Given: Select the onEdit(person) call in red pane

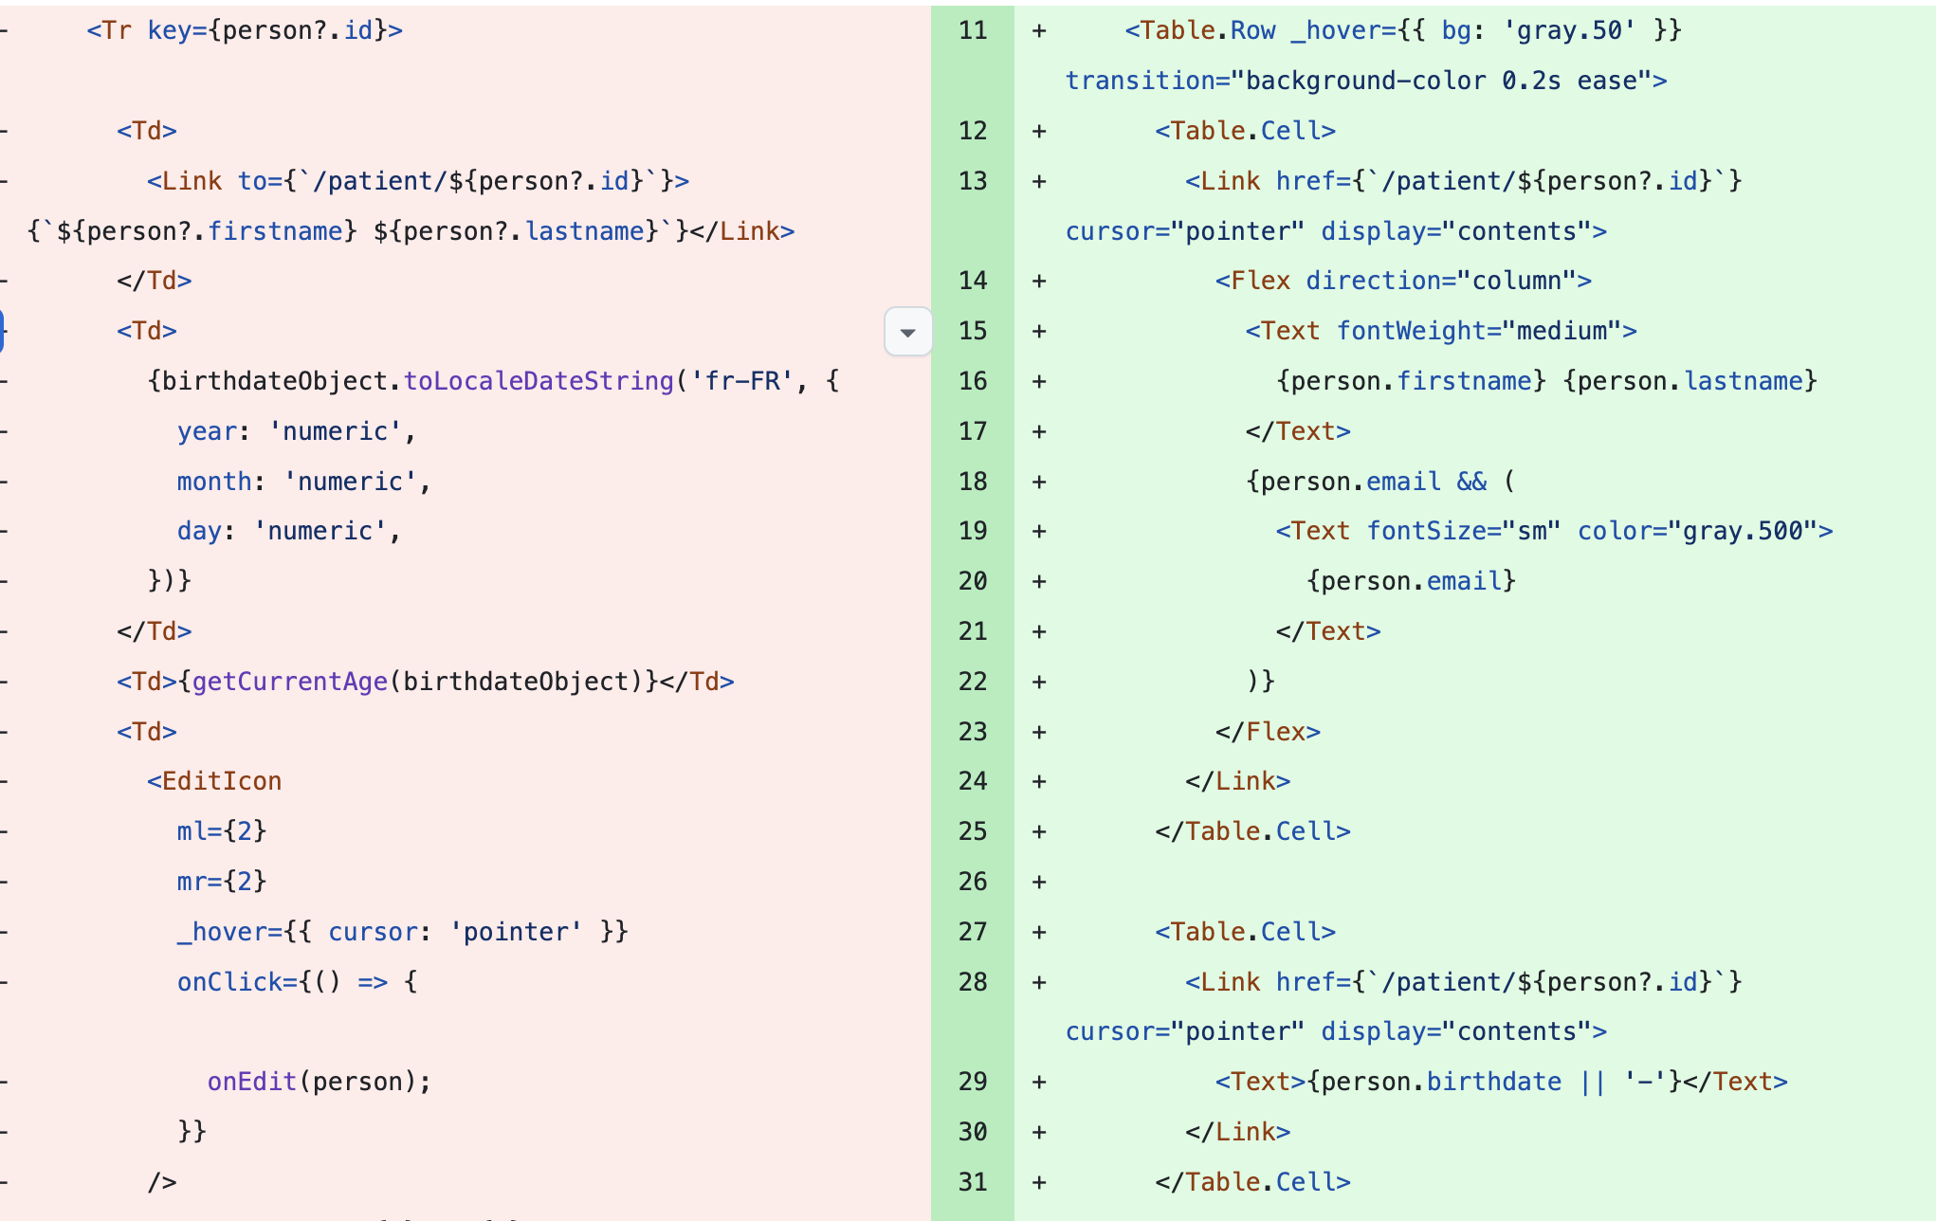Looking at the screenshot, I should tap(318, 1080).
